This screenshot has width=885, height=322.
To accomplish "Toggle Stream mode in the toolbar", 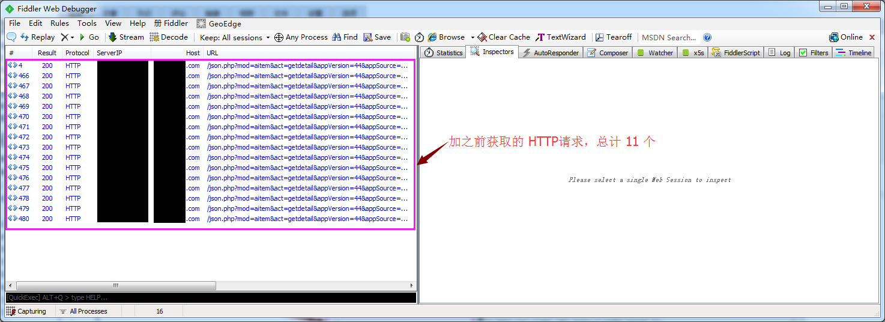I will pyautogui.click(x=126, y=37).
